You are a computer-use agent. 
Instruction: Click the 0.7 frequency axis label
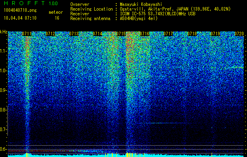[x=3, y=130]
